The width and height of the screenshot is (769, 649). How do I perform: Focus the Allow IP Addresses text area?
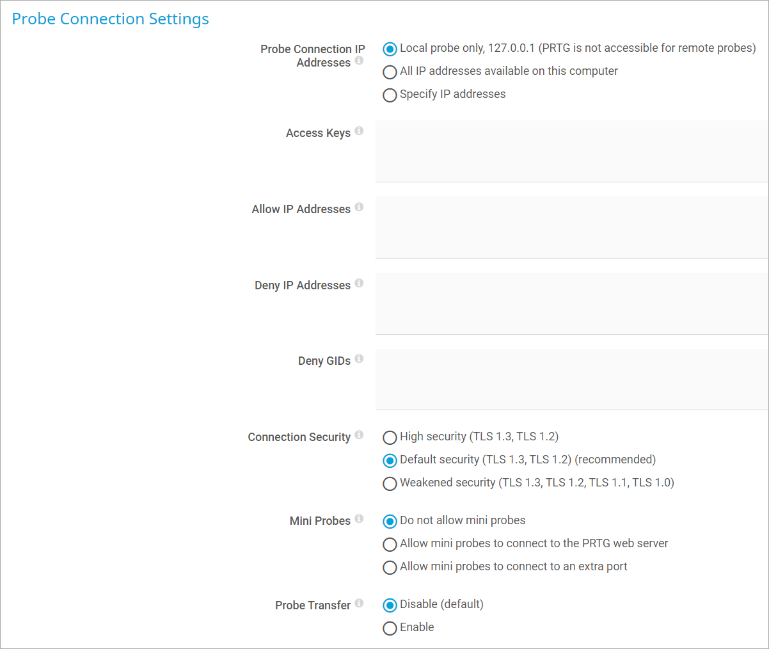click(x=571, y=227)
